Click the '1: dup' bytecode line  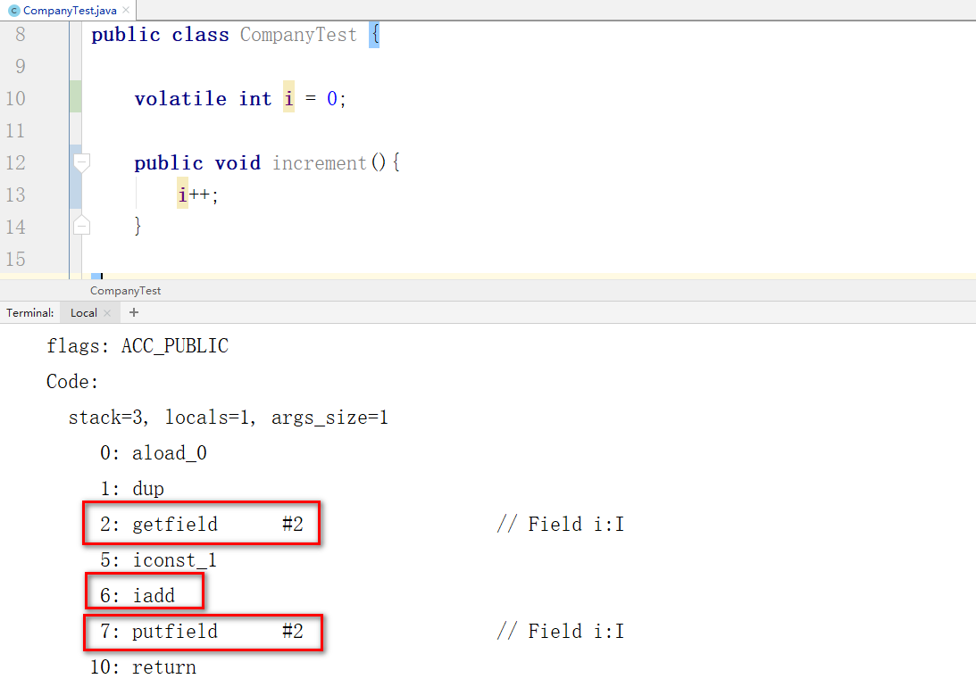point(132,489)
